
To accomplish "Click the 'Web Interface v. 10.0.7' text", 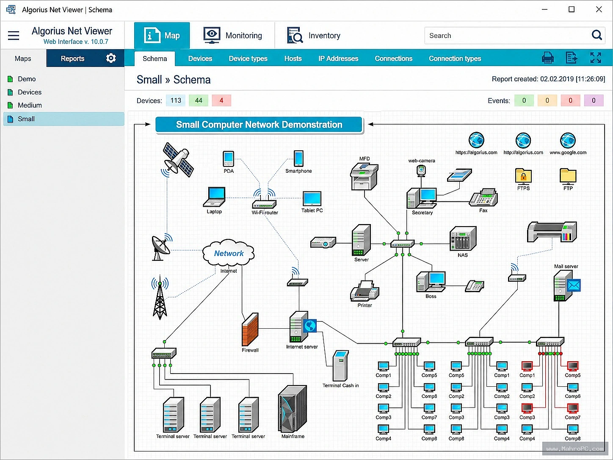I will [x=76, y=42].
